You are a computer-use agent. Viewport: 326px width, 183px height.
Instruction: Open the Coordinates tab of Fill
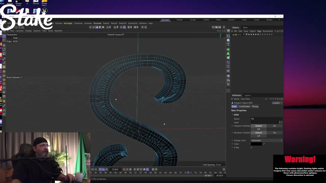coord(244,106)
